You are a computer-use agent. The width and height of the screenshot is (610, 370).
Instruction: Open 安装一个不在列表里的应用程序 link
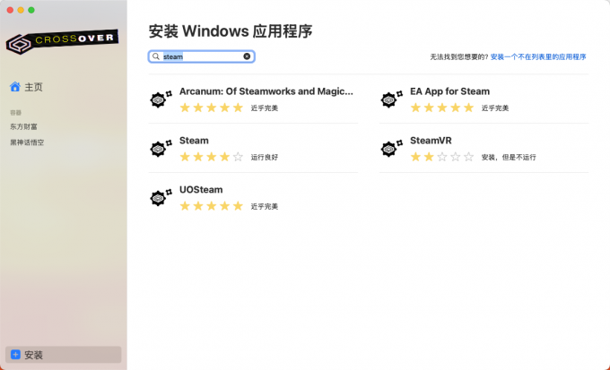pos(538,57)
